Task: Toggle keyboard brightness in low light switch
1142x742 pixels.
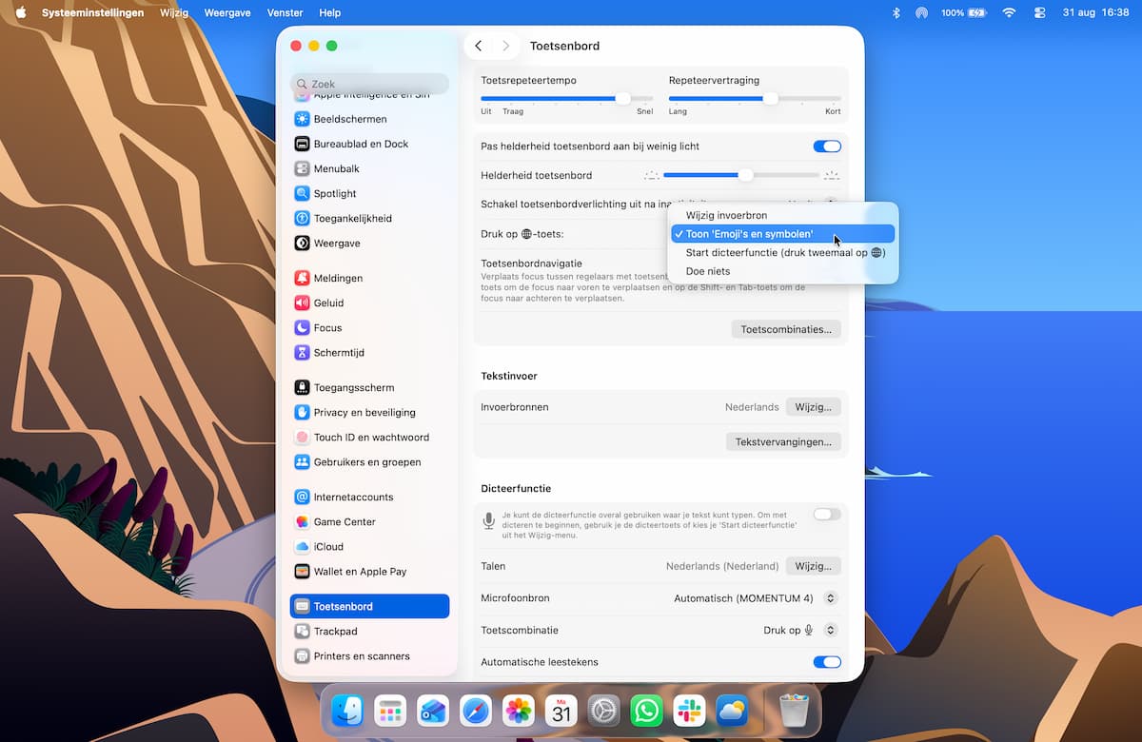Action: [x=827, y=146]
